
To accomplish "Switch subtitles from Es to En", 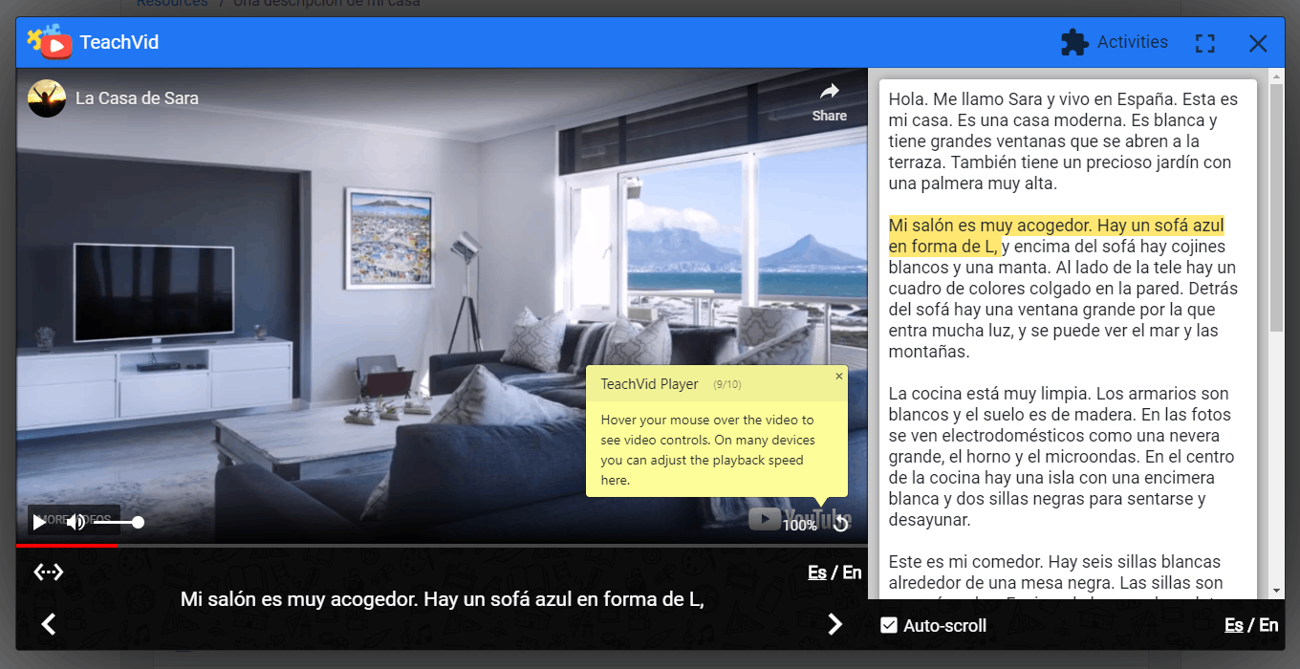I will [x=850, y=572].
